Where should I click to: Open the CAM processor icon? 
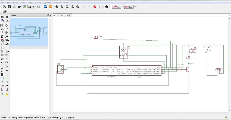(19, 7)
